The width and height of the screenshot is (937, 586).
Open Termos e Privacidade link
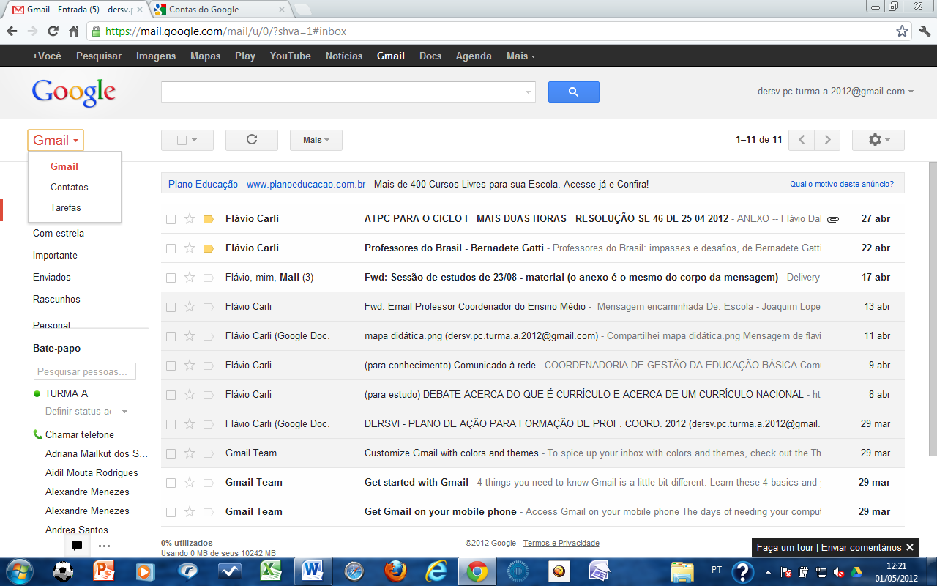click(561, 543)
